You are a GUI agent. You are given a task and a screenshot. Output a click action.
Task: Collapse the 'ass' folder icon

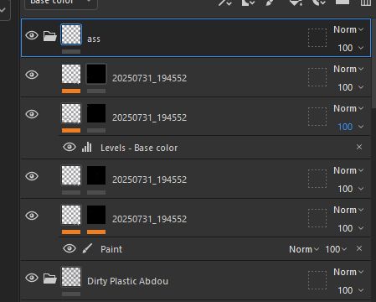[49, 36]
